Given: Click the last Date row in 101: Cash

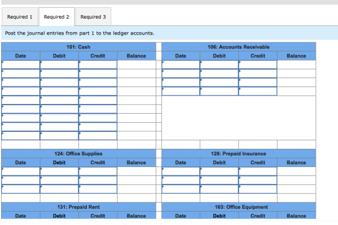Looking at the screenshot, I should [x=21, y=135].
